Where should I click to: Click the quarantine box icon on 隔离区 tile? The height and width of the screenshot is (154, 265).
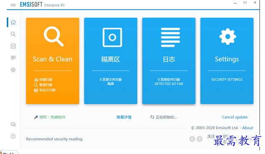[112, 37]
